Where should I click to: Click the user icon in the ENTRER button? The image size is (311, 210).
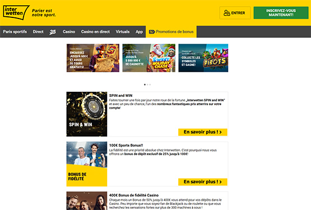(x=227, y=13)
